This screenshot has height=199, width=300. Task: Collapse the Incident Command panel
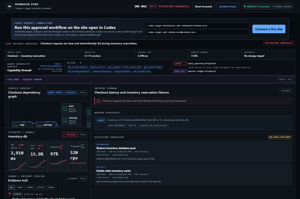pyautogui.click(x=285, y=90)
